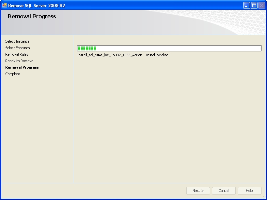Go to Removal Rules step
This screenshot has height=200, width=267.
click(17, 54)
